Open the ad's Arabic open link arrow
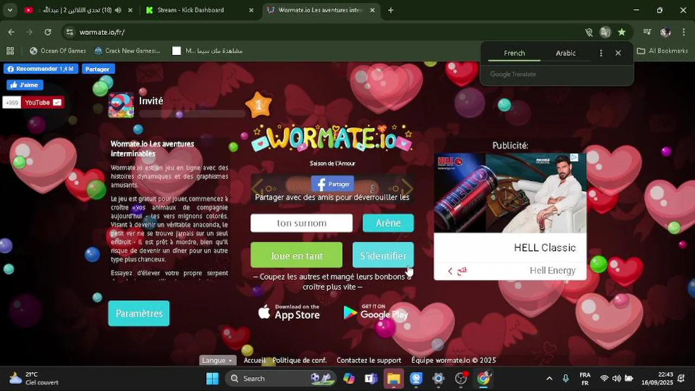 (457, 270)
